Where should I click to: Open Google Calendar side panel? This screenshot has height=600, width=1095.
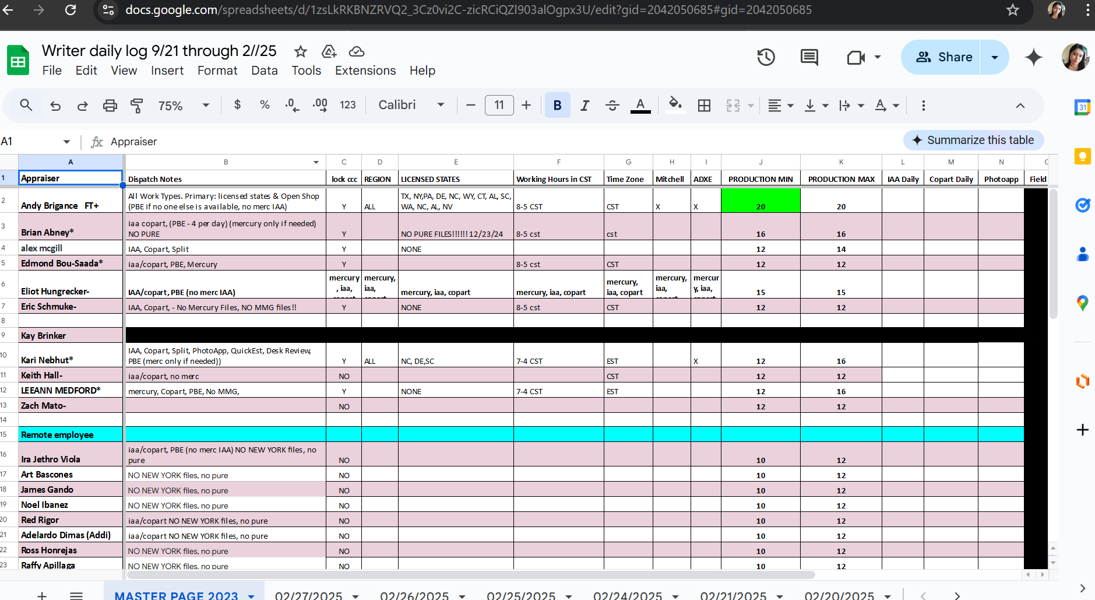click(x=1083, y=107)
